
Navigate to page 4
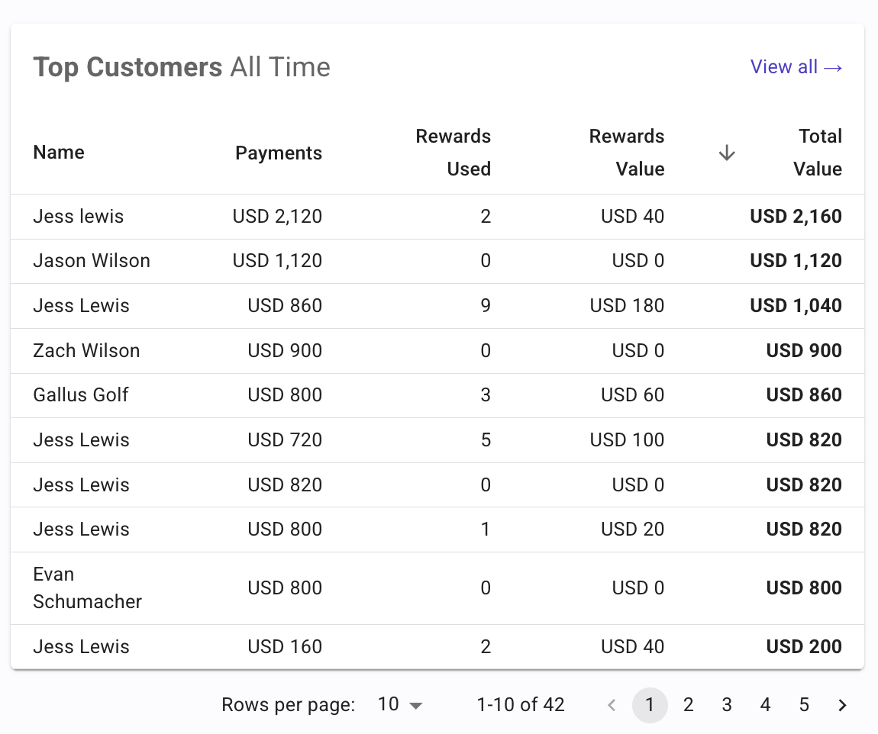tap(765, 705)
